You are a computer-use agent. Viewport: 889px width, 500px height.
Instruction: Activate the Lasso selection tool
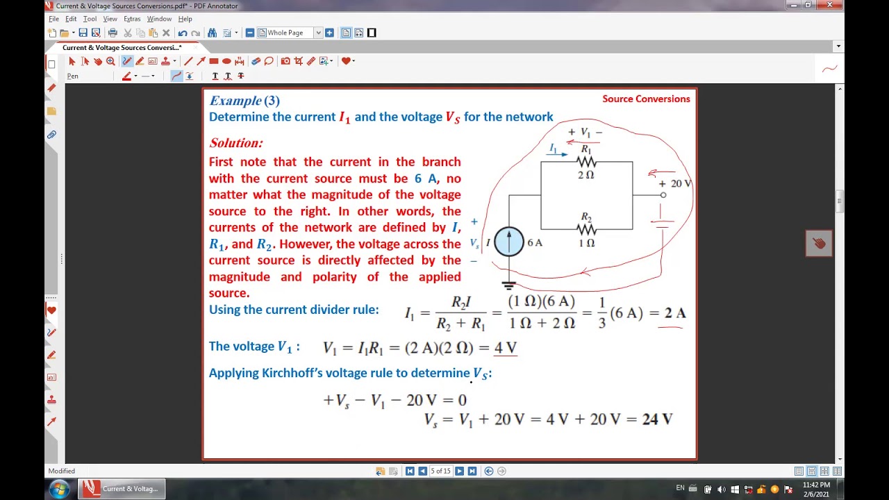[x=269, y=61]
